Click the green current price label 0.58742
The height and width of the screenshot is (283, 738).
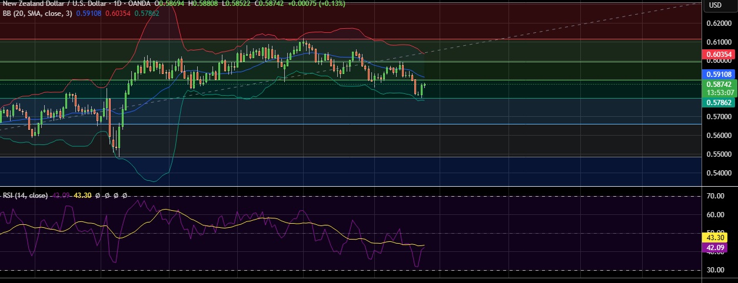point(720,85)
